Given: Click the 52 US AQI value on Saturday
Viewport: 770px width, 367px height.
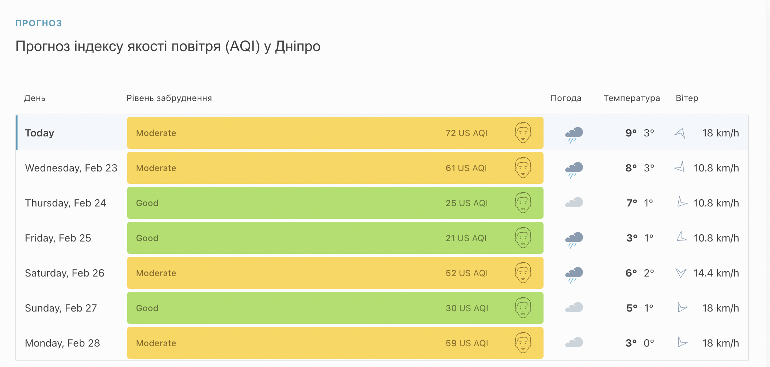Looking at the screenshot, I should point(466,273).
